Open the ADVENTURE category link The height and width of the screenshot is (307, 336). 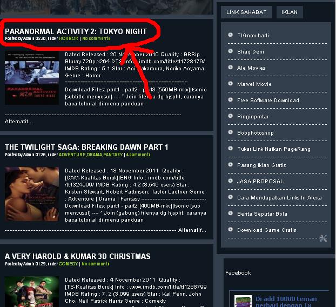click(x=72, y=155)
